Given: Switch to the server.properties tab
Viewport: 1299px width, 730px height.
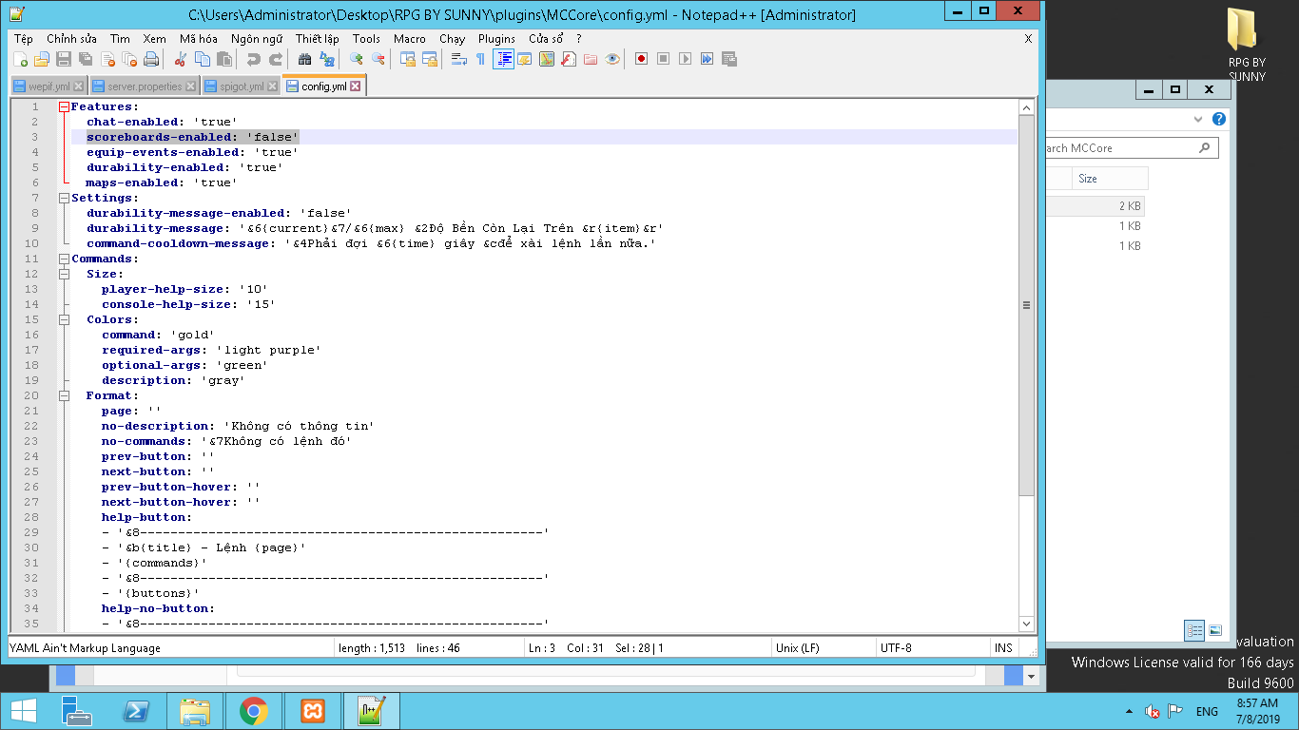Looking at the screenshot, I should coord(144,86).
